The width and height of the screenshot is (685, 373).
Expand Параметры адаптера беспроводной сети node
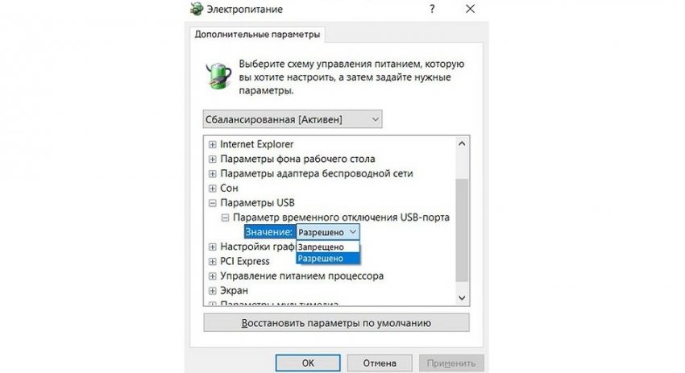coord(213,173)
